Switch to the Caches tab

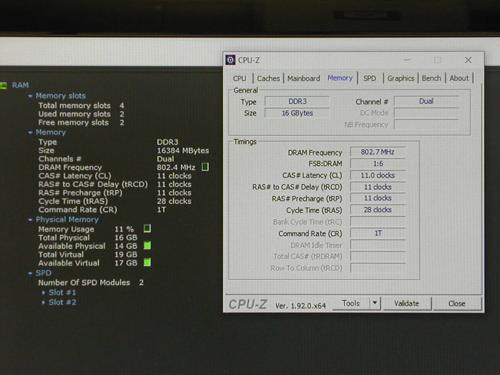point(268,78)
